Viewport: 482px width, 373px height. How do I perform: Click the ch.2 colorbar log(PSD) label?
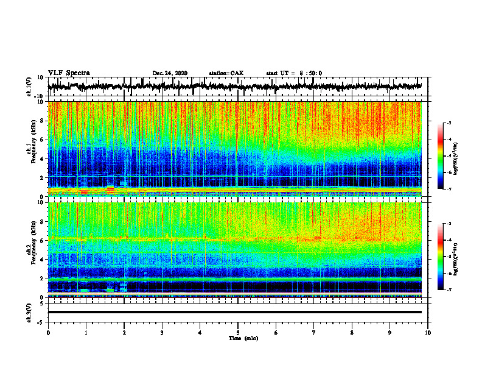tap(455, 259)
